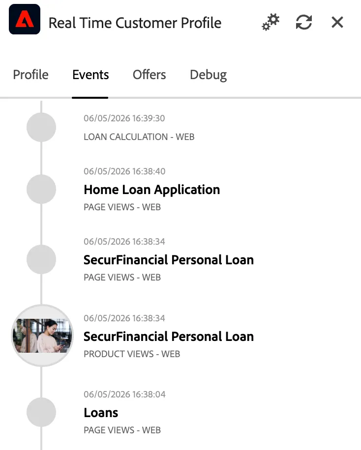Screen dimensions: 361x450
Task: Select the Home Loan Application timeline circle
Action: pos(41,189)
